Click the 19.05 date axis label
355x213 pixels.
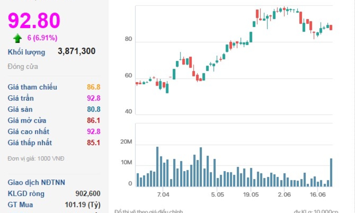[x=251, y=194]
